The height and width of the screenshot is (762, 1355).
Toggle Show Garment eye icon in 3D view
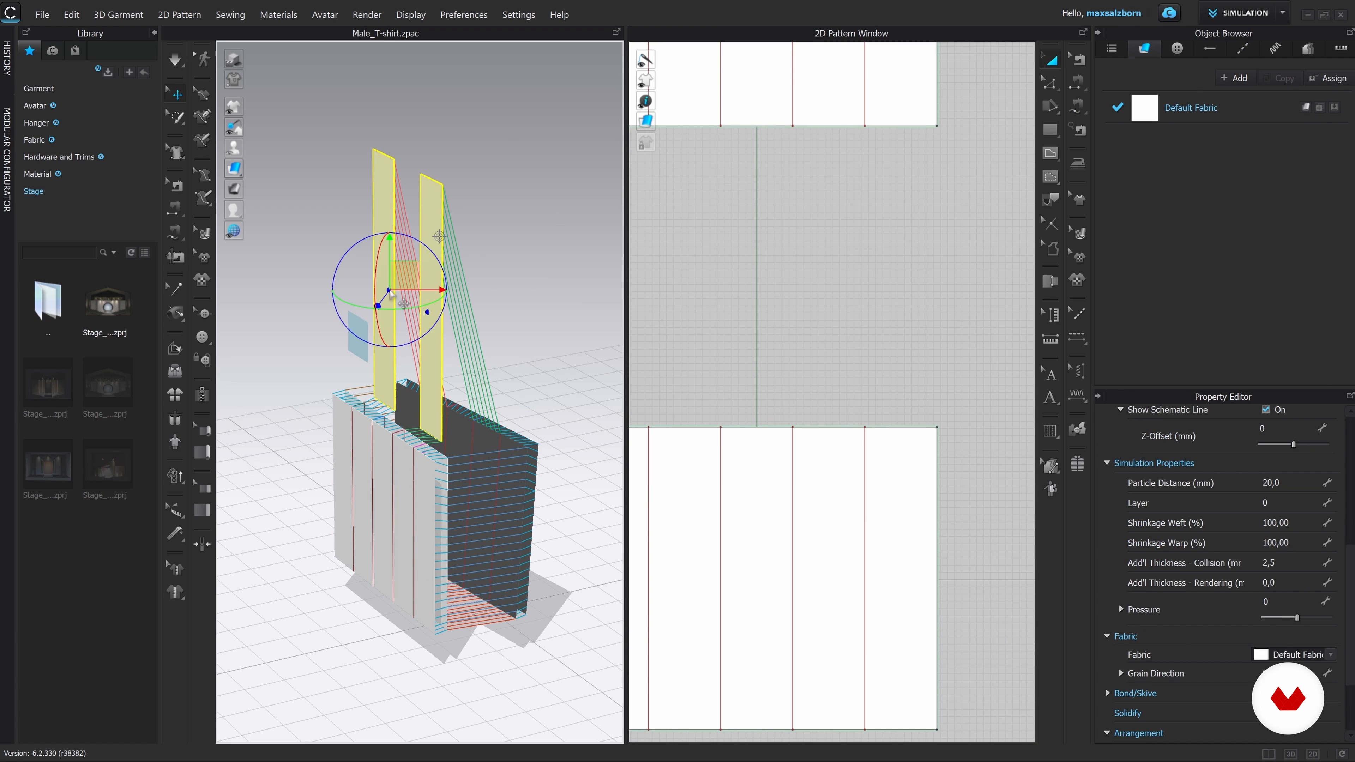pyautogui.click(x=234, y=106)
